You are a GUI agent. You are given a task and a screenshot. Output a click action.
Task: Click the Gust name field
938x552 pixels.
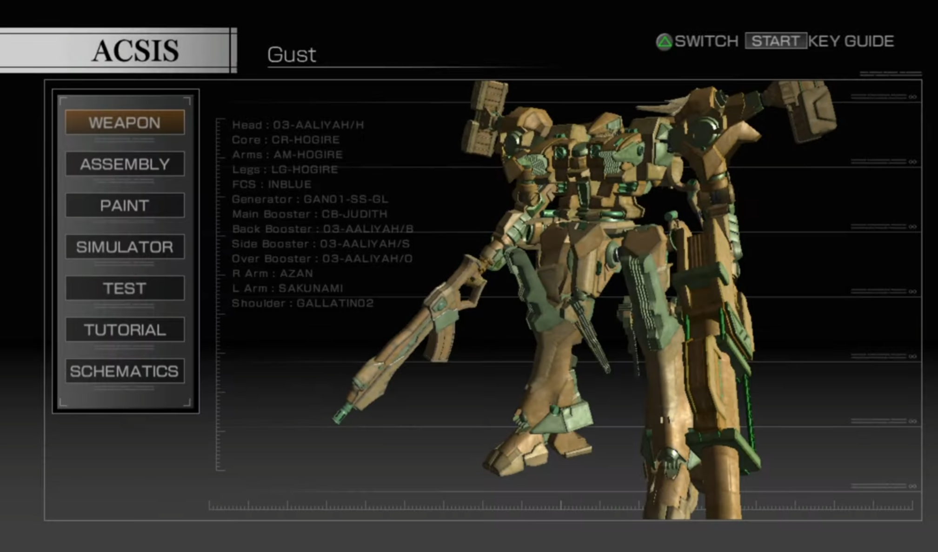pyautogui.click(x=292, y=55)
